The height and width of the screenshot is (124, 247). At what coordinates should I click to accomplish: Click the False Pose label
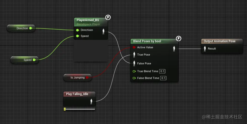click(144, 63)
